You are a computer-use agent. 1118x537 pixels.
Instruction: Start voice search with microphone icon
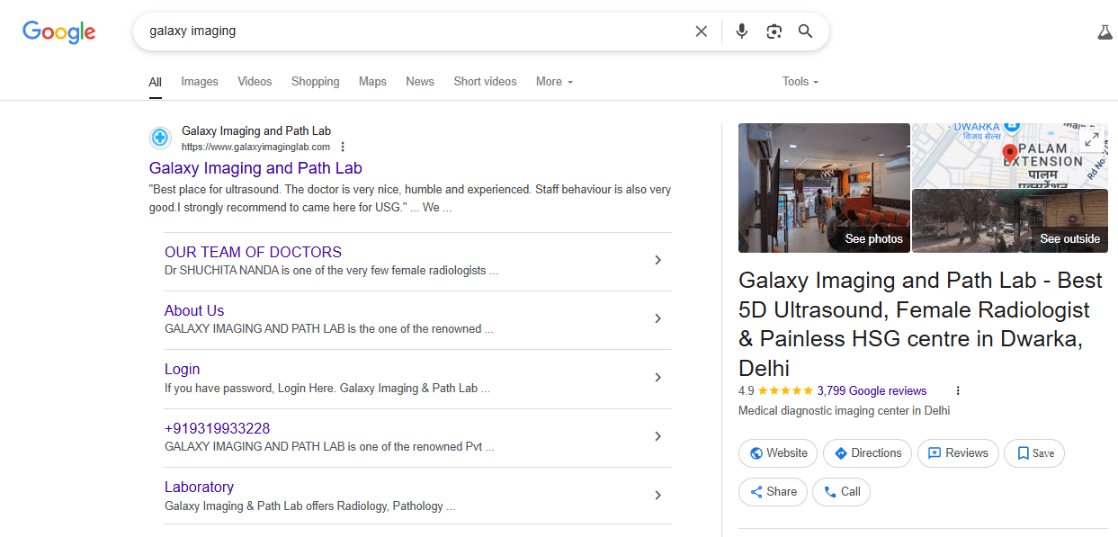point(741,31)
